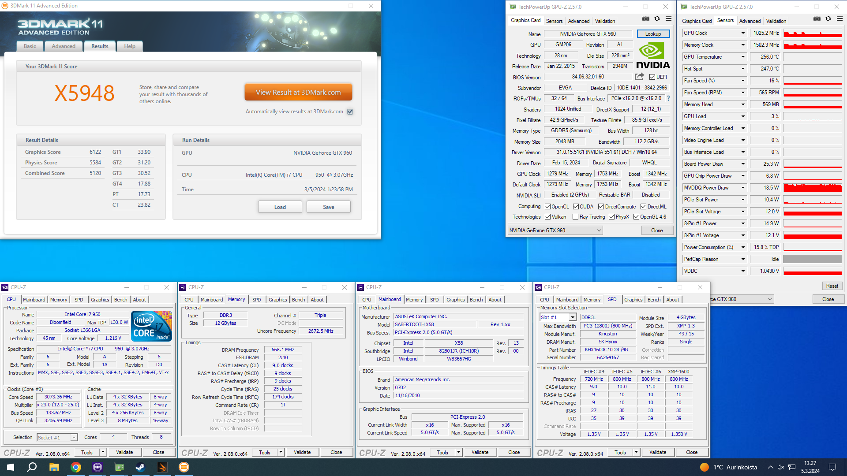This screenshot has width=847, height=476.
Task: Toggle the DirectML checkbox
Action: pyautogui.click(x=643, y=207)
